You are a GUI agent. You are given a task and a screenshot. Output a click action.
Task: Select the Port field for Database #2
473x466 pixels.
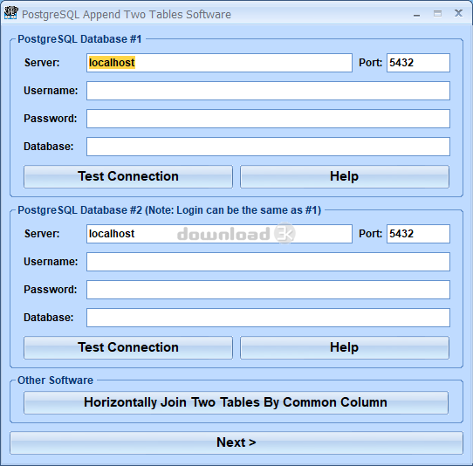pyautogui.click(x=418, y=234)
